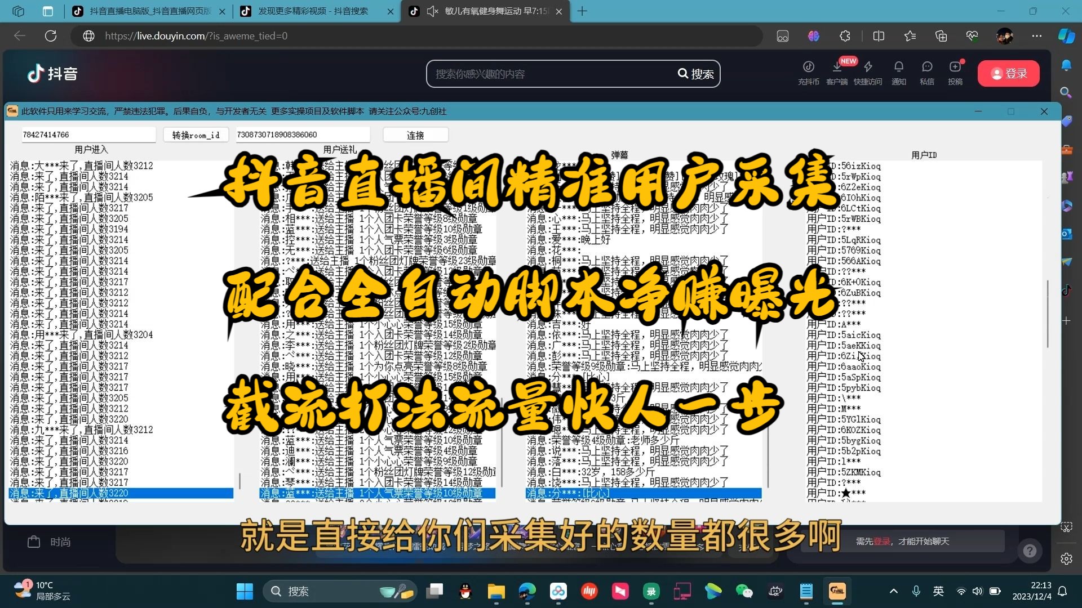Click the Windows taskbar search box
The width and height of the screenshot is (1082, 608).
click(340, 591)
